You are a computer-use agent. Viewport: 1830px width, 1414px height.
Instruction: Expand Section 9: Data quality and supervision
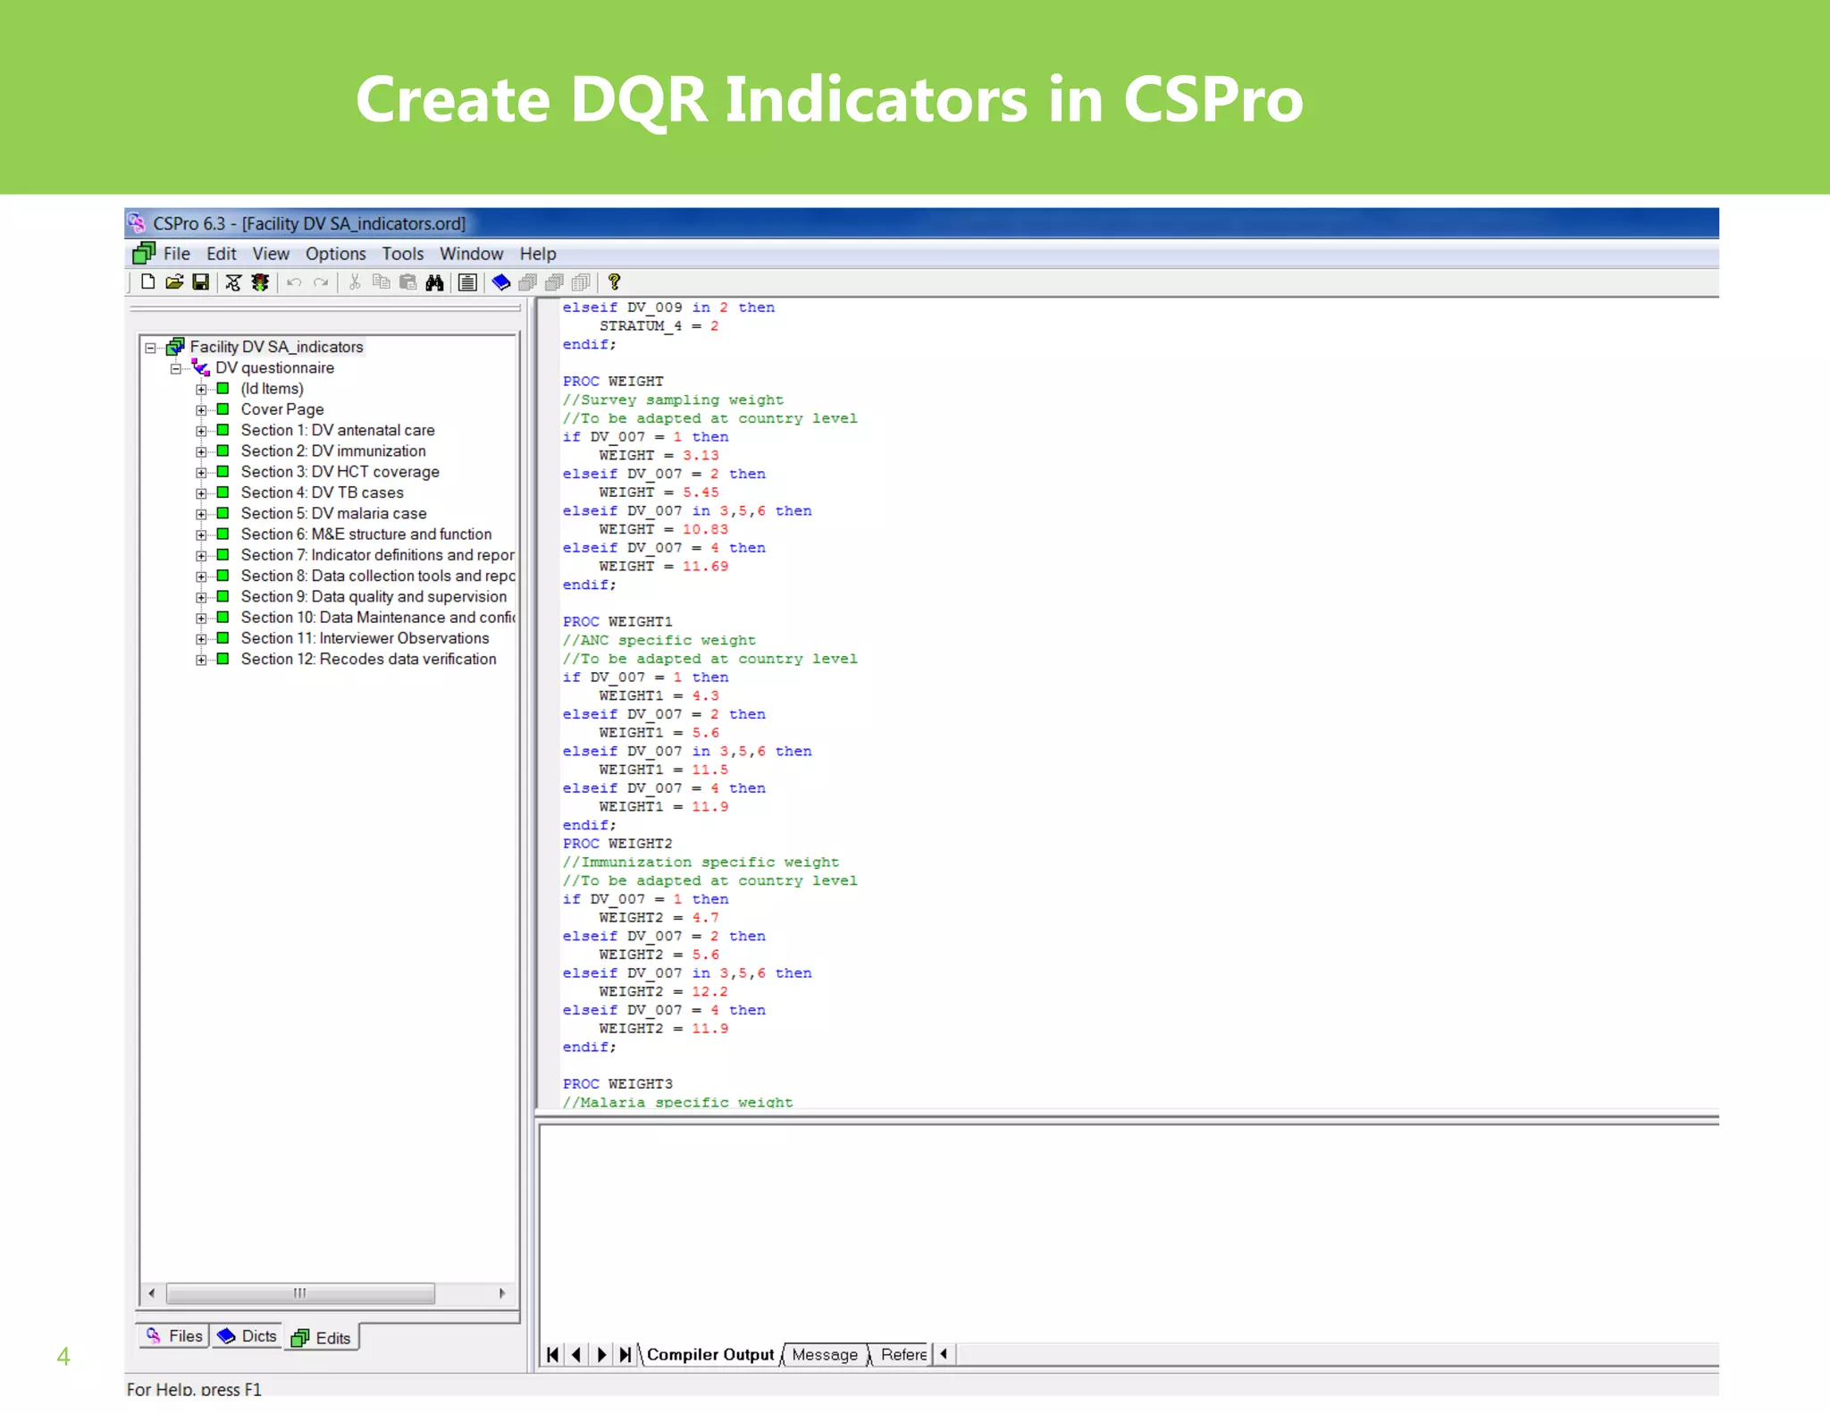[201, 597]
